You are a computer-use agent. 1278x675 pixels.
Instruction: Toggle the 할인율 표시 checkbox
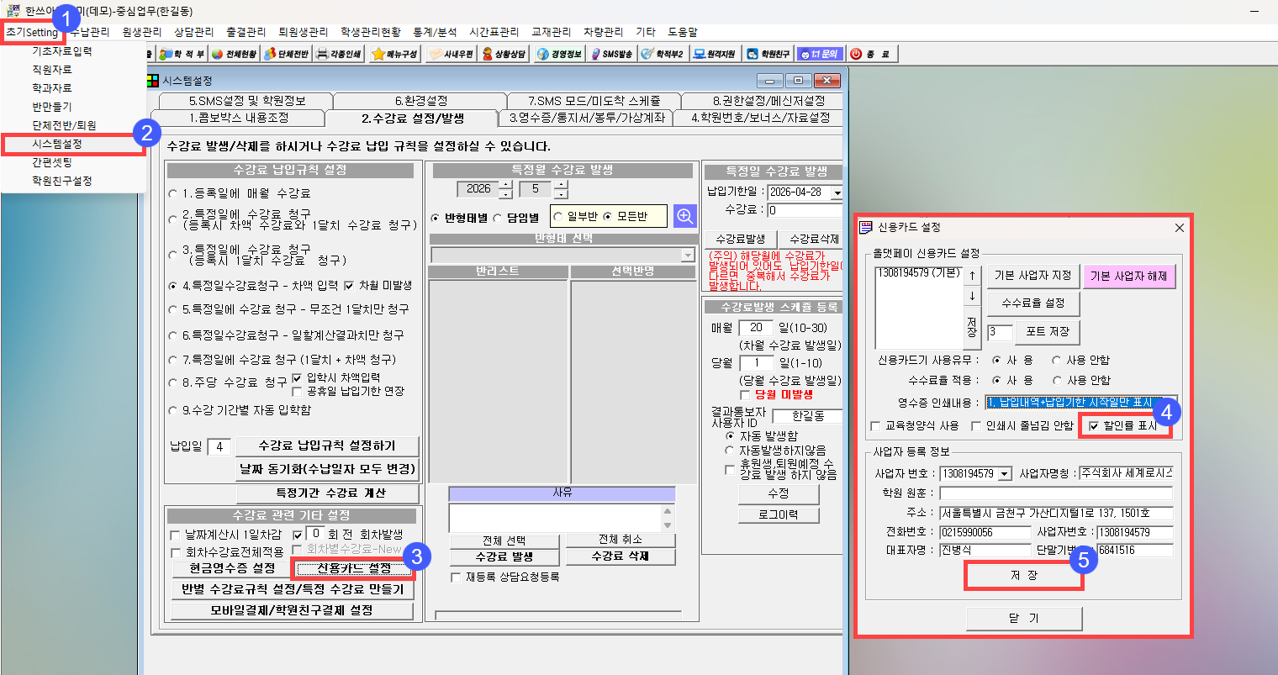(1094, 426)
